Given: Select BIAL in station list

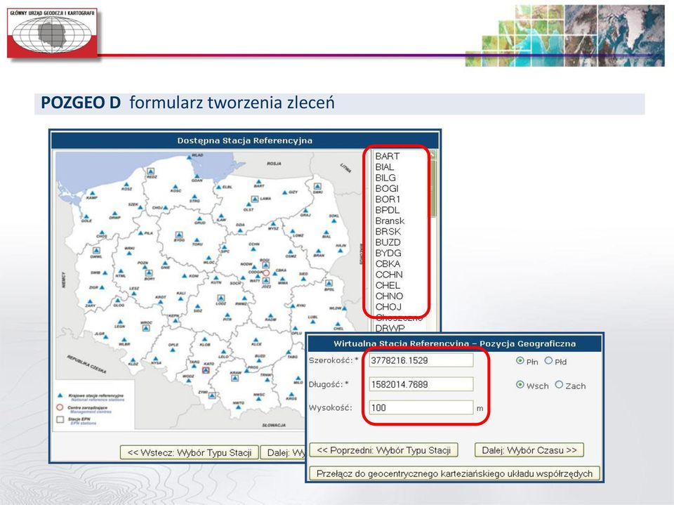Looking at the screenshot, I should pos(384,167).
